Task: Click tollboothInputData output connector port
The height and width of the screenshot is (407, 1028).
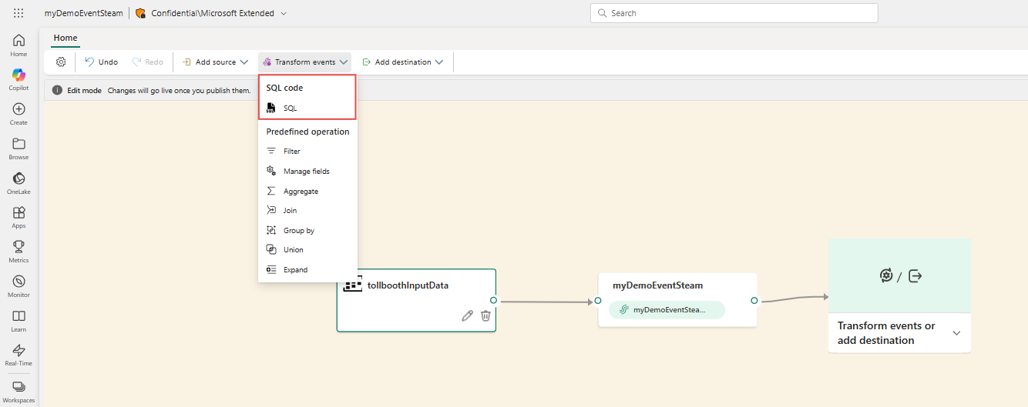Action: (x=493, y=301)
